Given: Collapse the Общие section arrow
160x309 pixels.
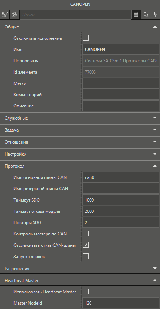Looking at the screenshot, I should 155,27.
